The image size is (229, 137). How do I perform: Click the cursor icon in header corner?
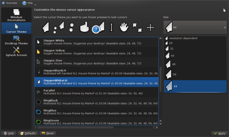[x=224, y=10]
